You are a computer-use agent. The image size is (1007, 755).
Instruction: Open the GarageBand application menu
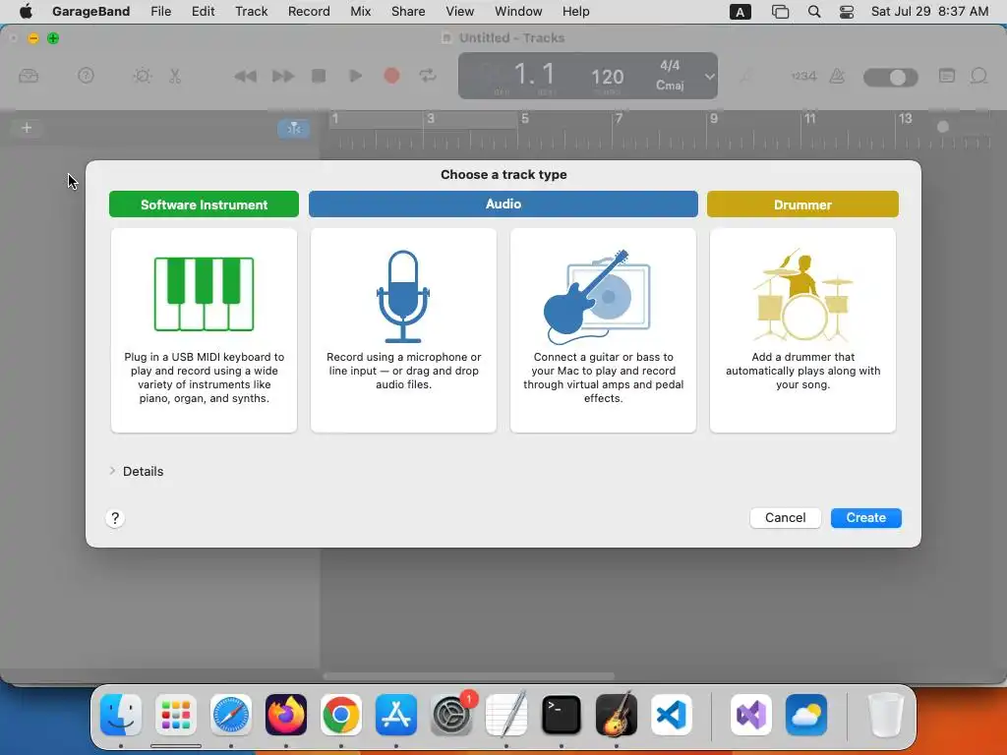coord(90,12)
